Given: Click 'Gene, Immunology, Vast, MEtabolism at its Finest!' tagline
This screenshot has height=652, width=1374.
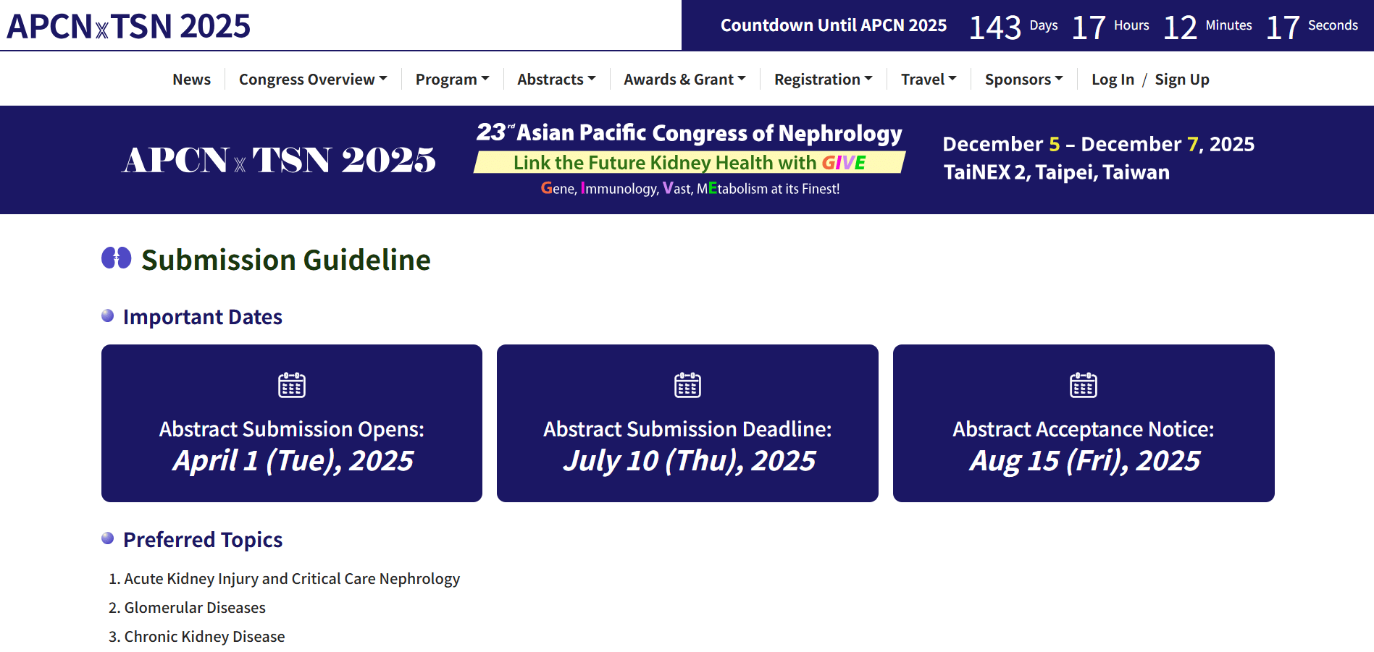Looking at the screenshot, I should pyautogui.click(x=690, y=188).
